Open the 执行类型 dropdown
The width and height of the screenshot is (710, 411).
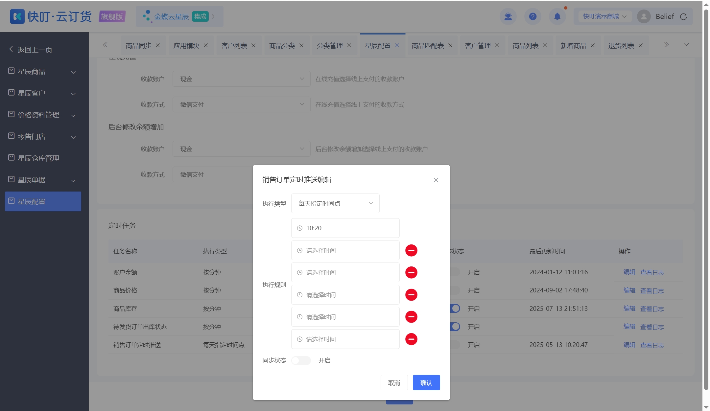[x=335, y=203]
